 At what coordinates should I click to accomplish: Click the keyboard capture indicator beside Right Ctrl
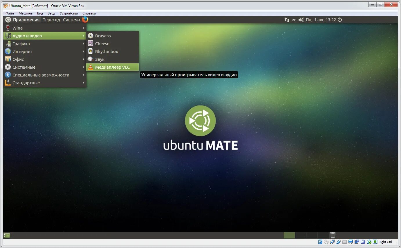375,242
